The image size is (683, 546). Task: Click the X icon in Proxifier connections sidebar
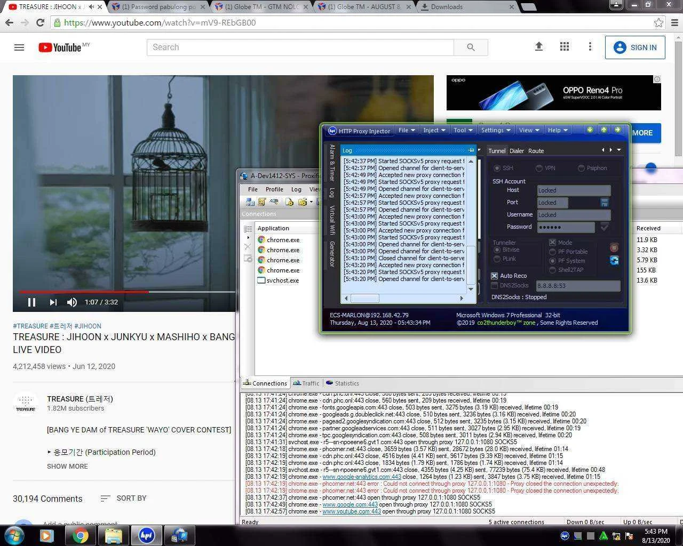[248, 247]
